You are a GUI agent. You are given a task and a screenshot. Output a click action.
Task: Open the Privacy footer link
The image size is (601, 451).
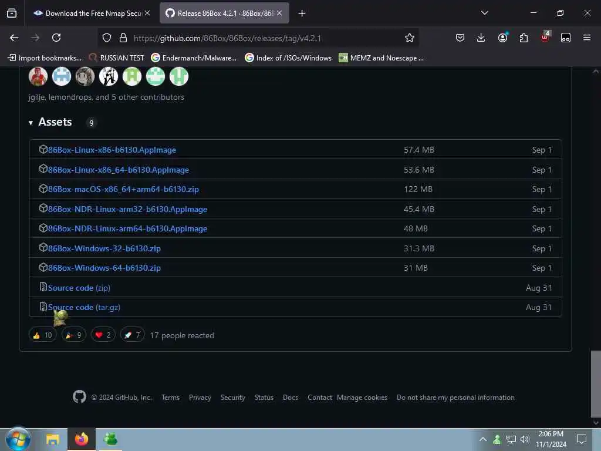point(200,398)
